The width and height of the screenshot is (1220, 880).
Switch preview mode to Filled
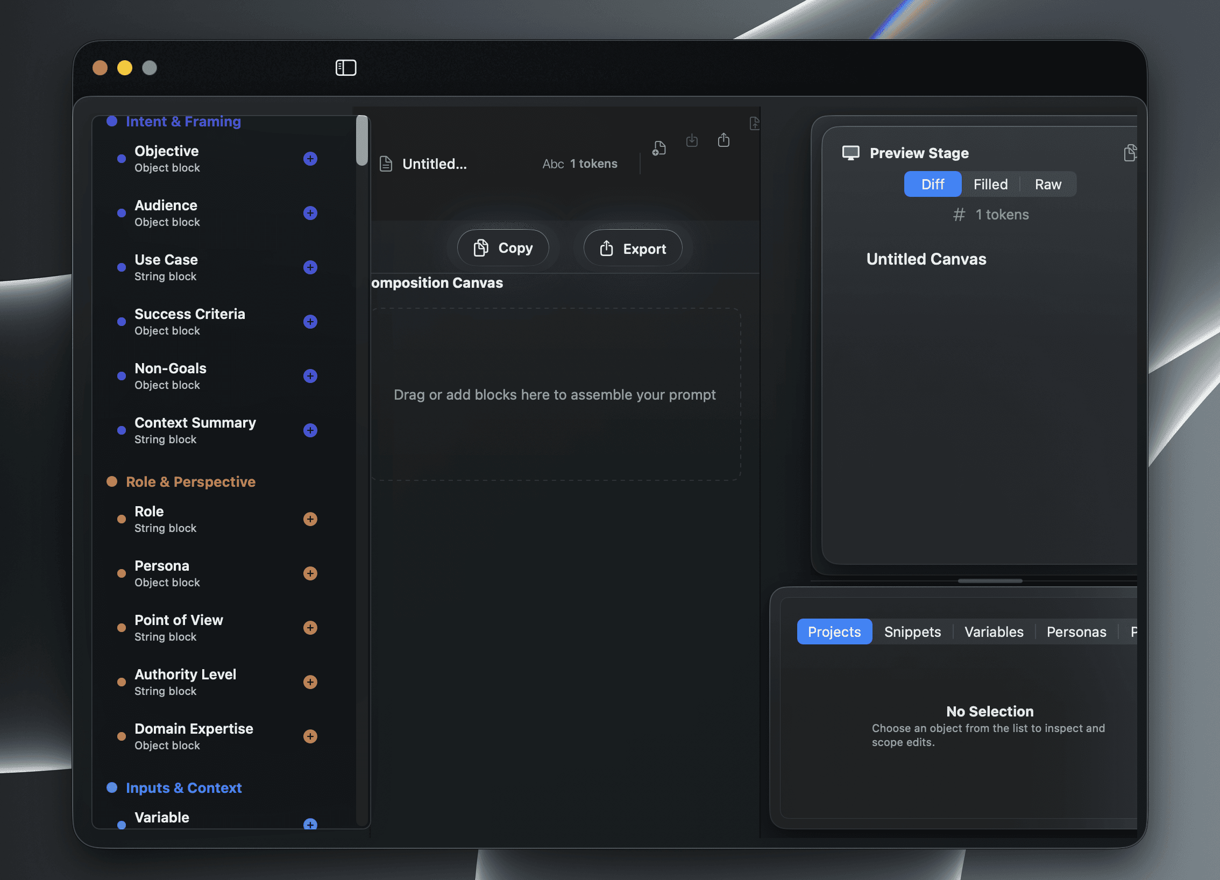990,184
